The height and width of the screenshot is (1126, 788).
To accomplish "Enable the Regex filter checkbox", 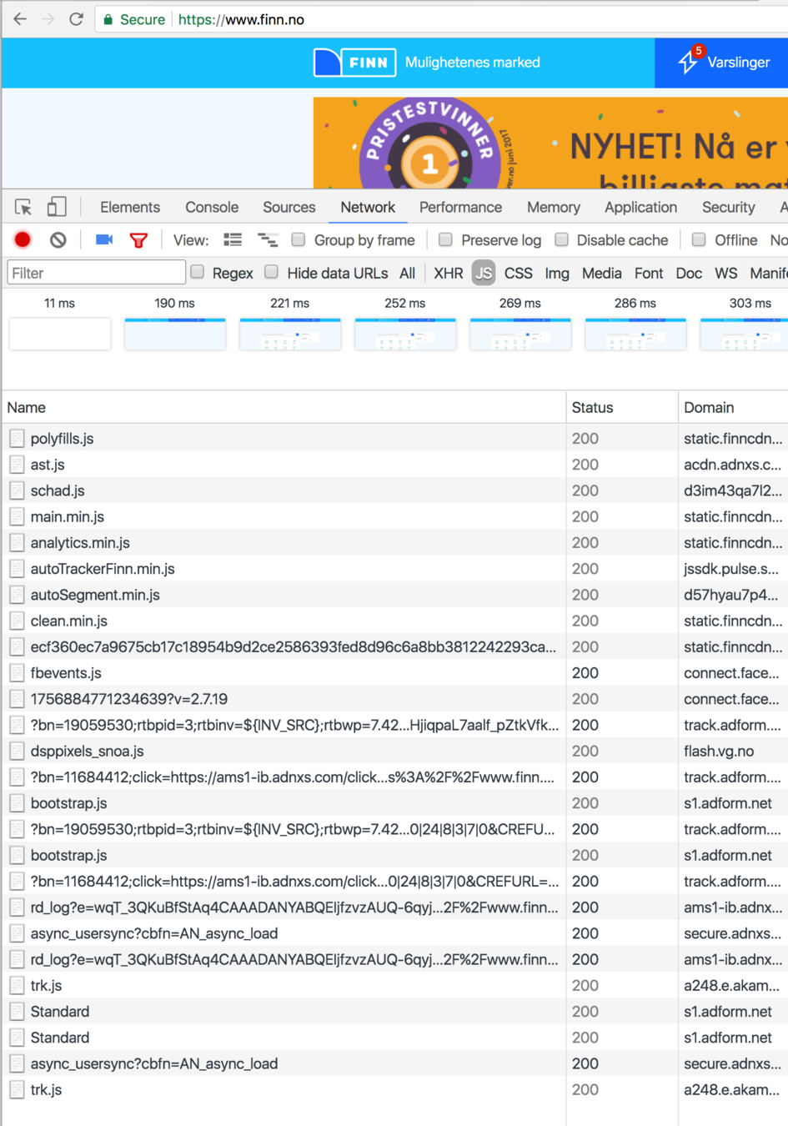I will point(197,272).
